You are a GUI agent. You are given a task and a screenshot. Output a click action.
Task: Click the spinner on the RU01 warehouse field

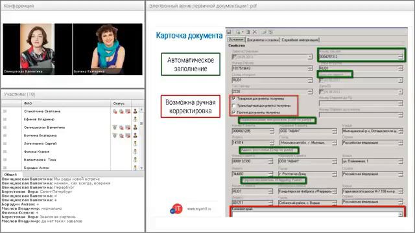coord(310,80)
